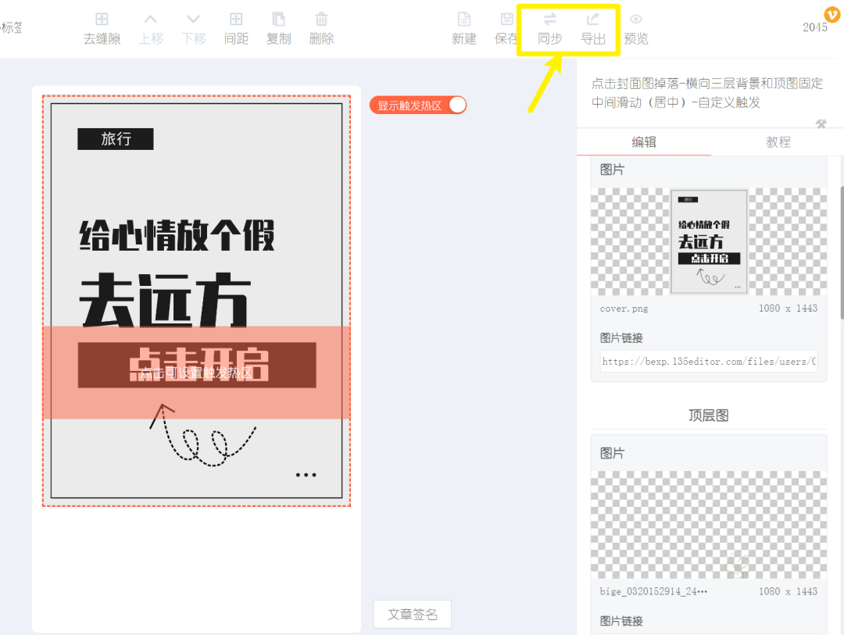The image size is (844, 635).
Task: Click the 文章签名 button
Action: point(413,614)
